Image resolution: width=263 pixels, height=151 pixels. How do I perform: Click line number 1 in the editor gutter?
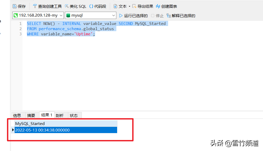[20, 23]
